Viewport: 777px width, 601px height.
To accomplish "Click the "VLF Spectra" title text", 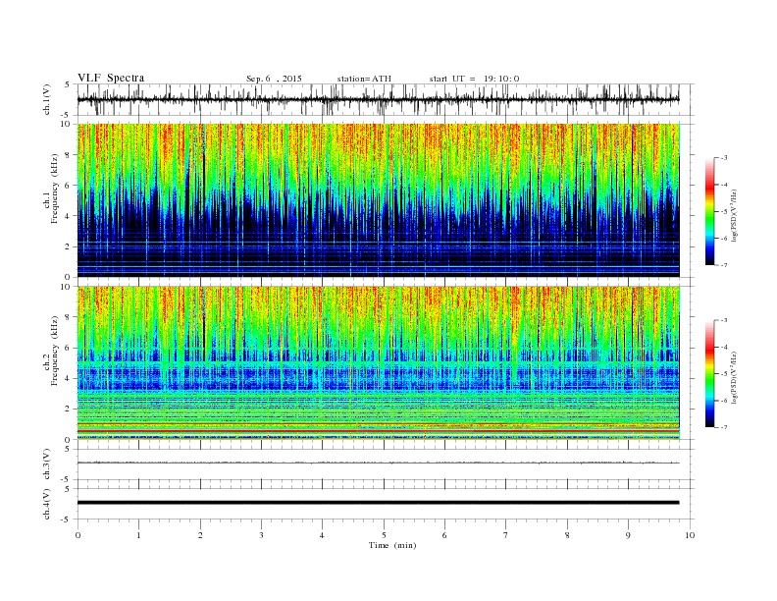I will pyautogui.click(x=111, y=78).
